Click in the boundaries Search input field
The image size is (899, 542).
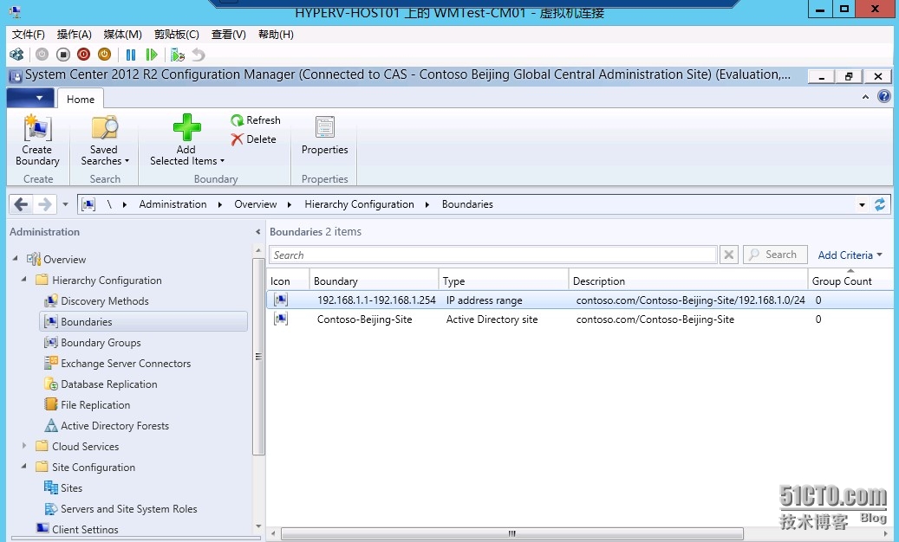coord(493,255)
